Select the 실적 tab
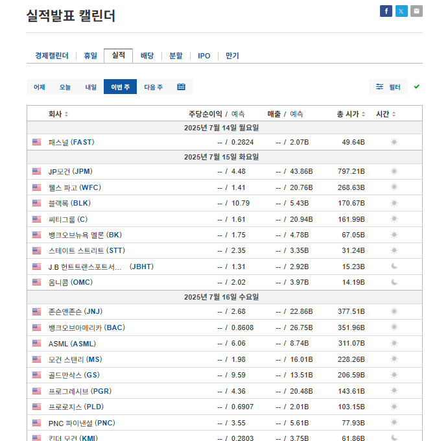 coord(118,55)
